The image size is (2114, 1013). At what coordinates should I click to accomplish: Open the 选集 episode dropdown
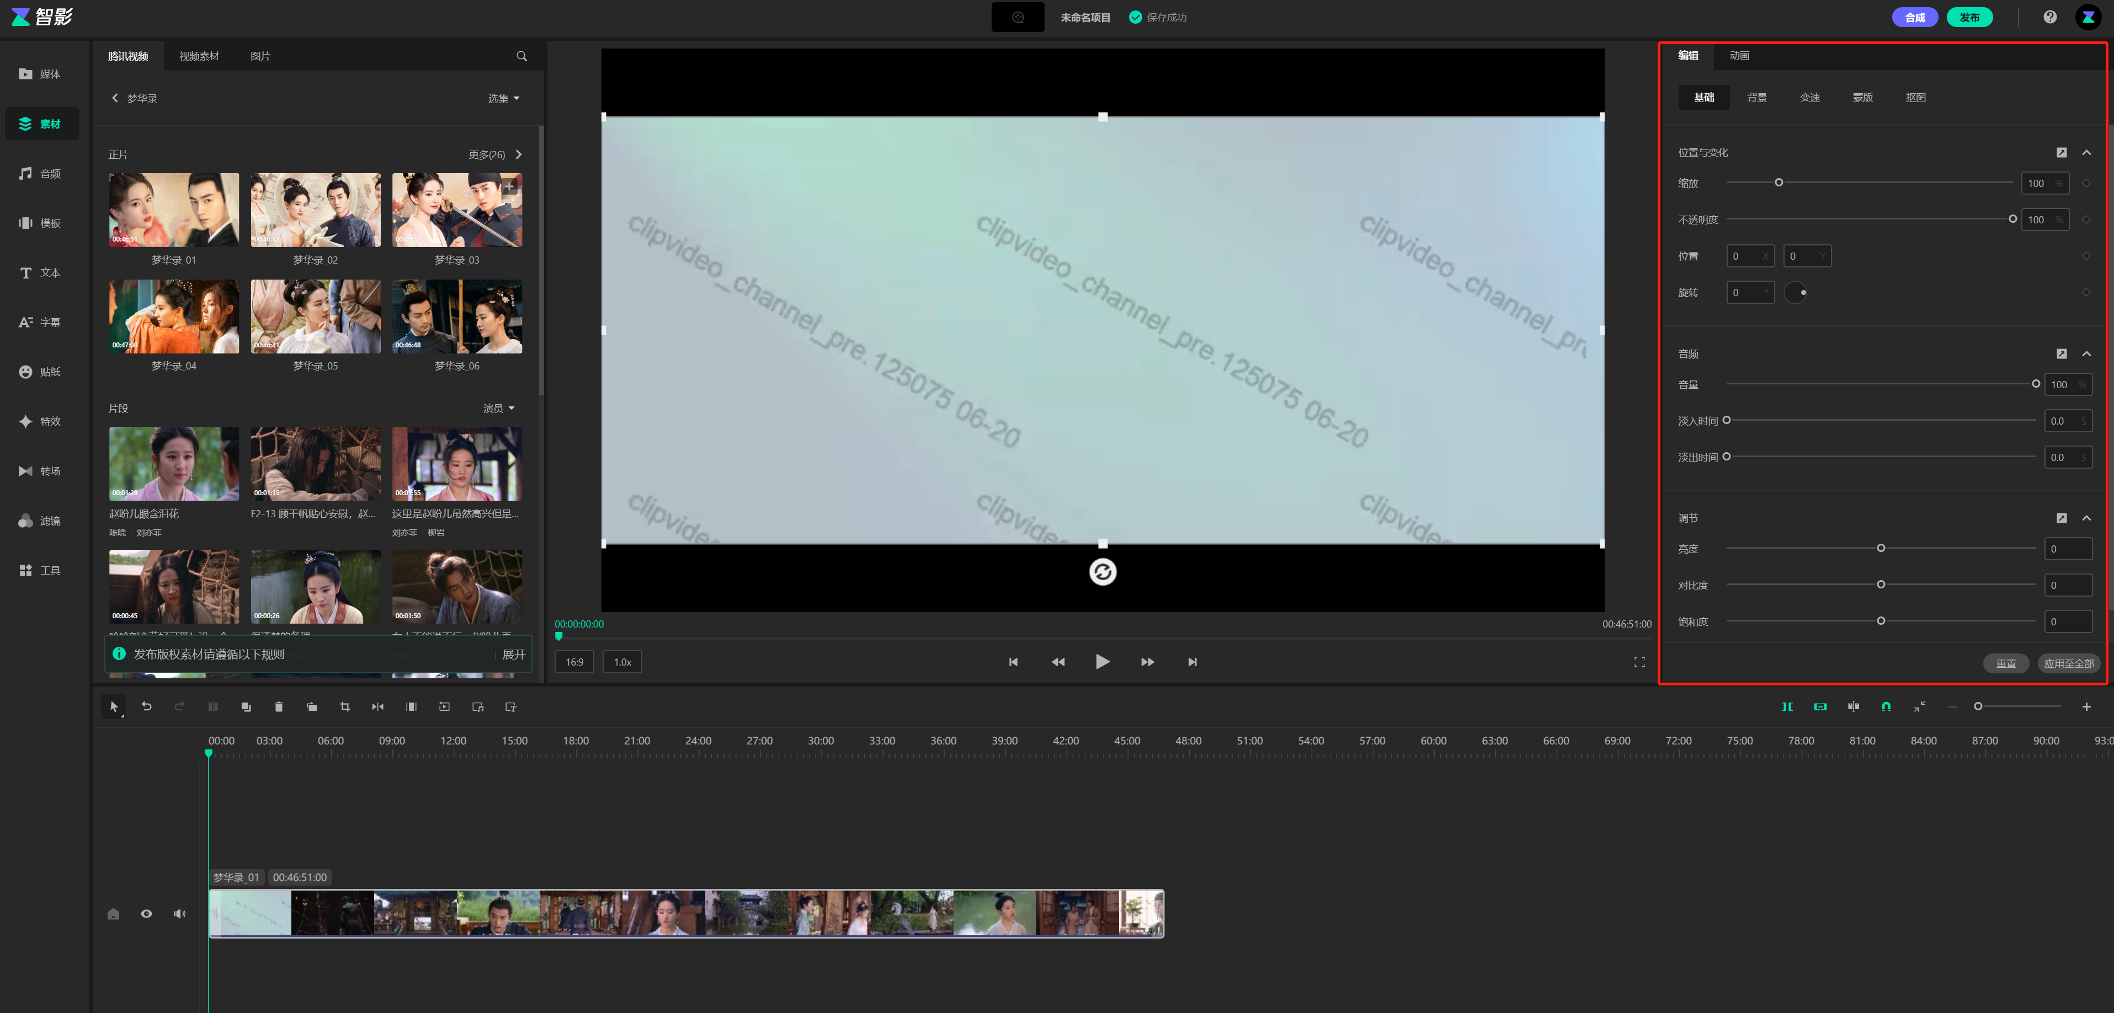[503, 98]
